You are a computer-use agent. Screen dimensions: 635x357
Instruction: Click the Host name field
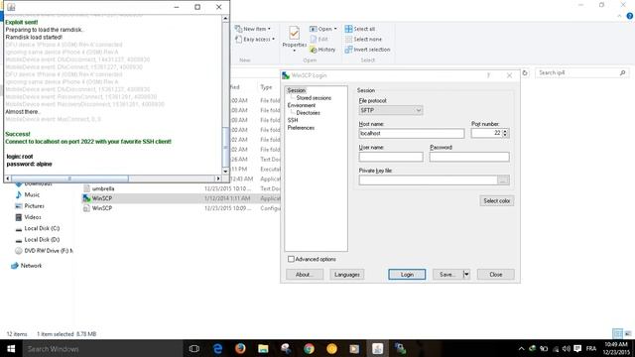point(412,133)
